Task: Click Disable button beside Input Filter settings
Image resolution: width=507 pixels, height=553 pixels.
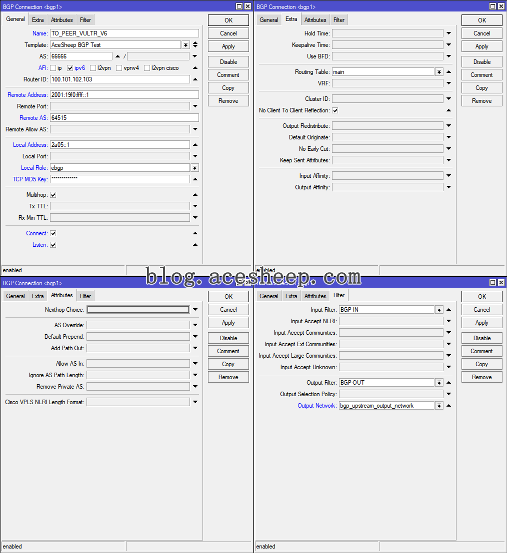Action: pos(481,338)
